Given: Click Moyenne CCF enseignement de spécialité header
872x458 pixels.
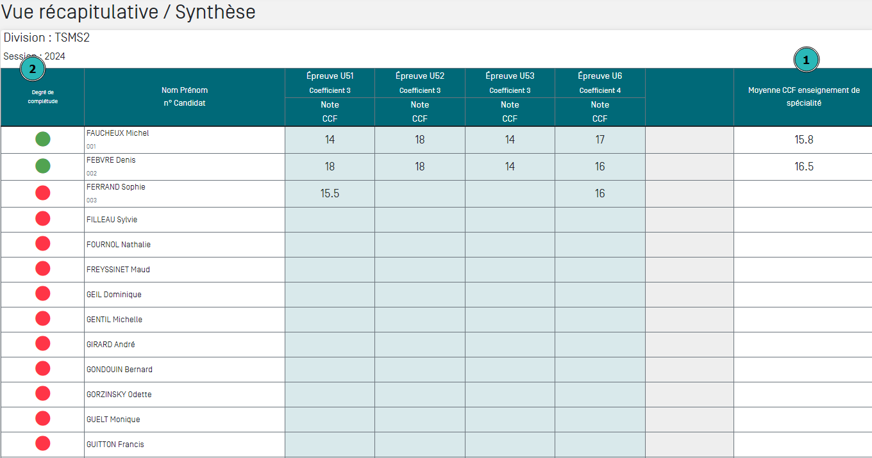Looking at the screenshot, I should 803,97.
